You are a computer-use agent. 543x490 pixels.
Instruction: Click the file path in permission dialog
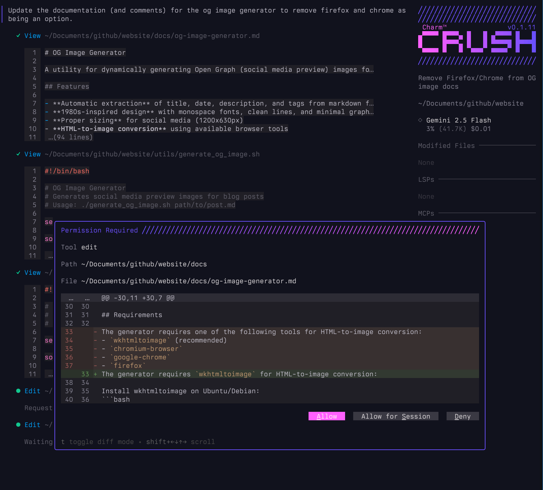click(188, 281)
